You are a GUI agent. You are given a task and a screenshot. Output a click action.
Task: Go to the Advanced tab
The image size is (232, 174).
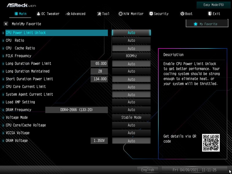point(76,14)
